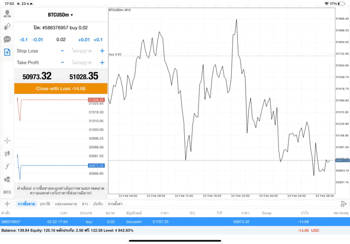Switch to the ข่าว (News) tab
350x244 pixels.
click(84, 204)
